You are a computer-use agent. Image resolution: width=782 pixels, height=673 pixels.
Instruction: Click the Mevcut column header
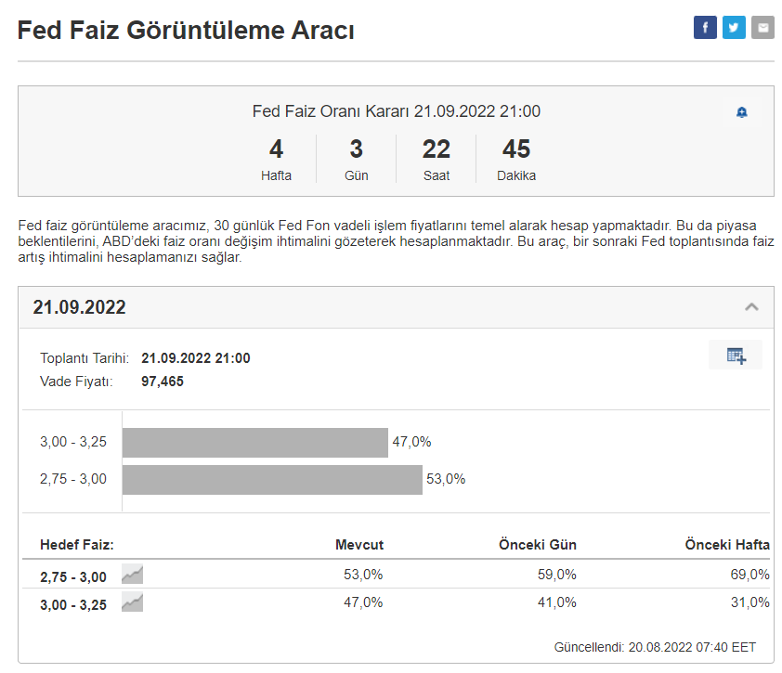(x=359, y=545)
